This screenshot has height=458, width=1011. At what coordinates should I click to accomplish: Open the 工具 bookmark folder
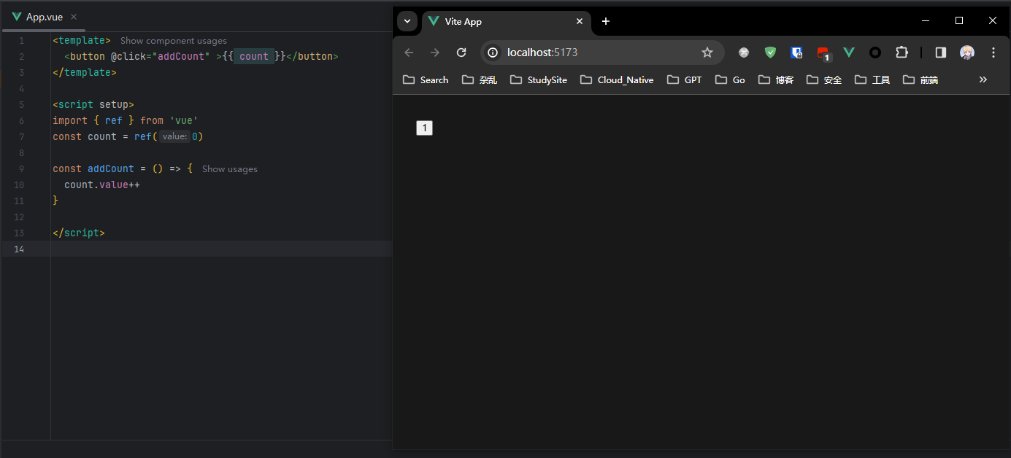coord(872,79)
